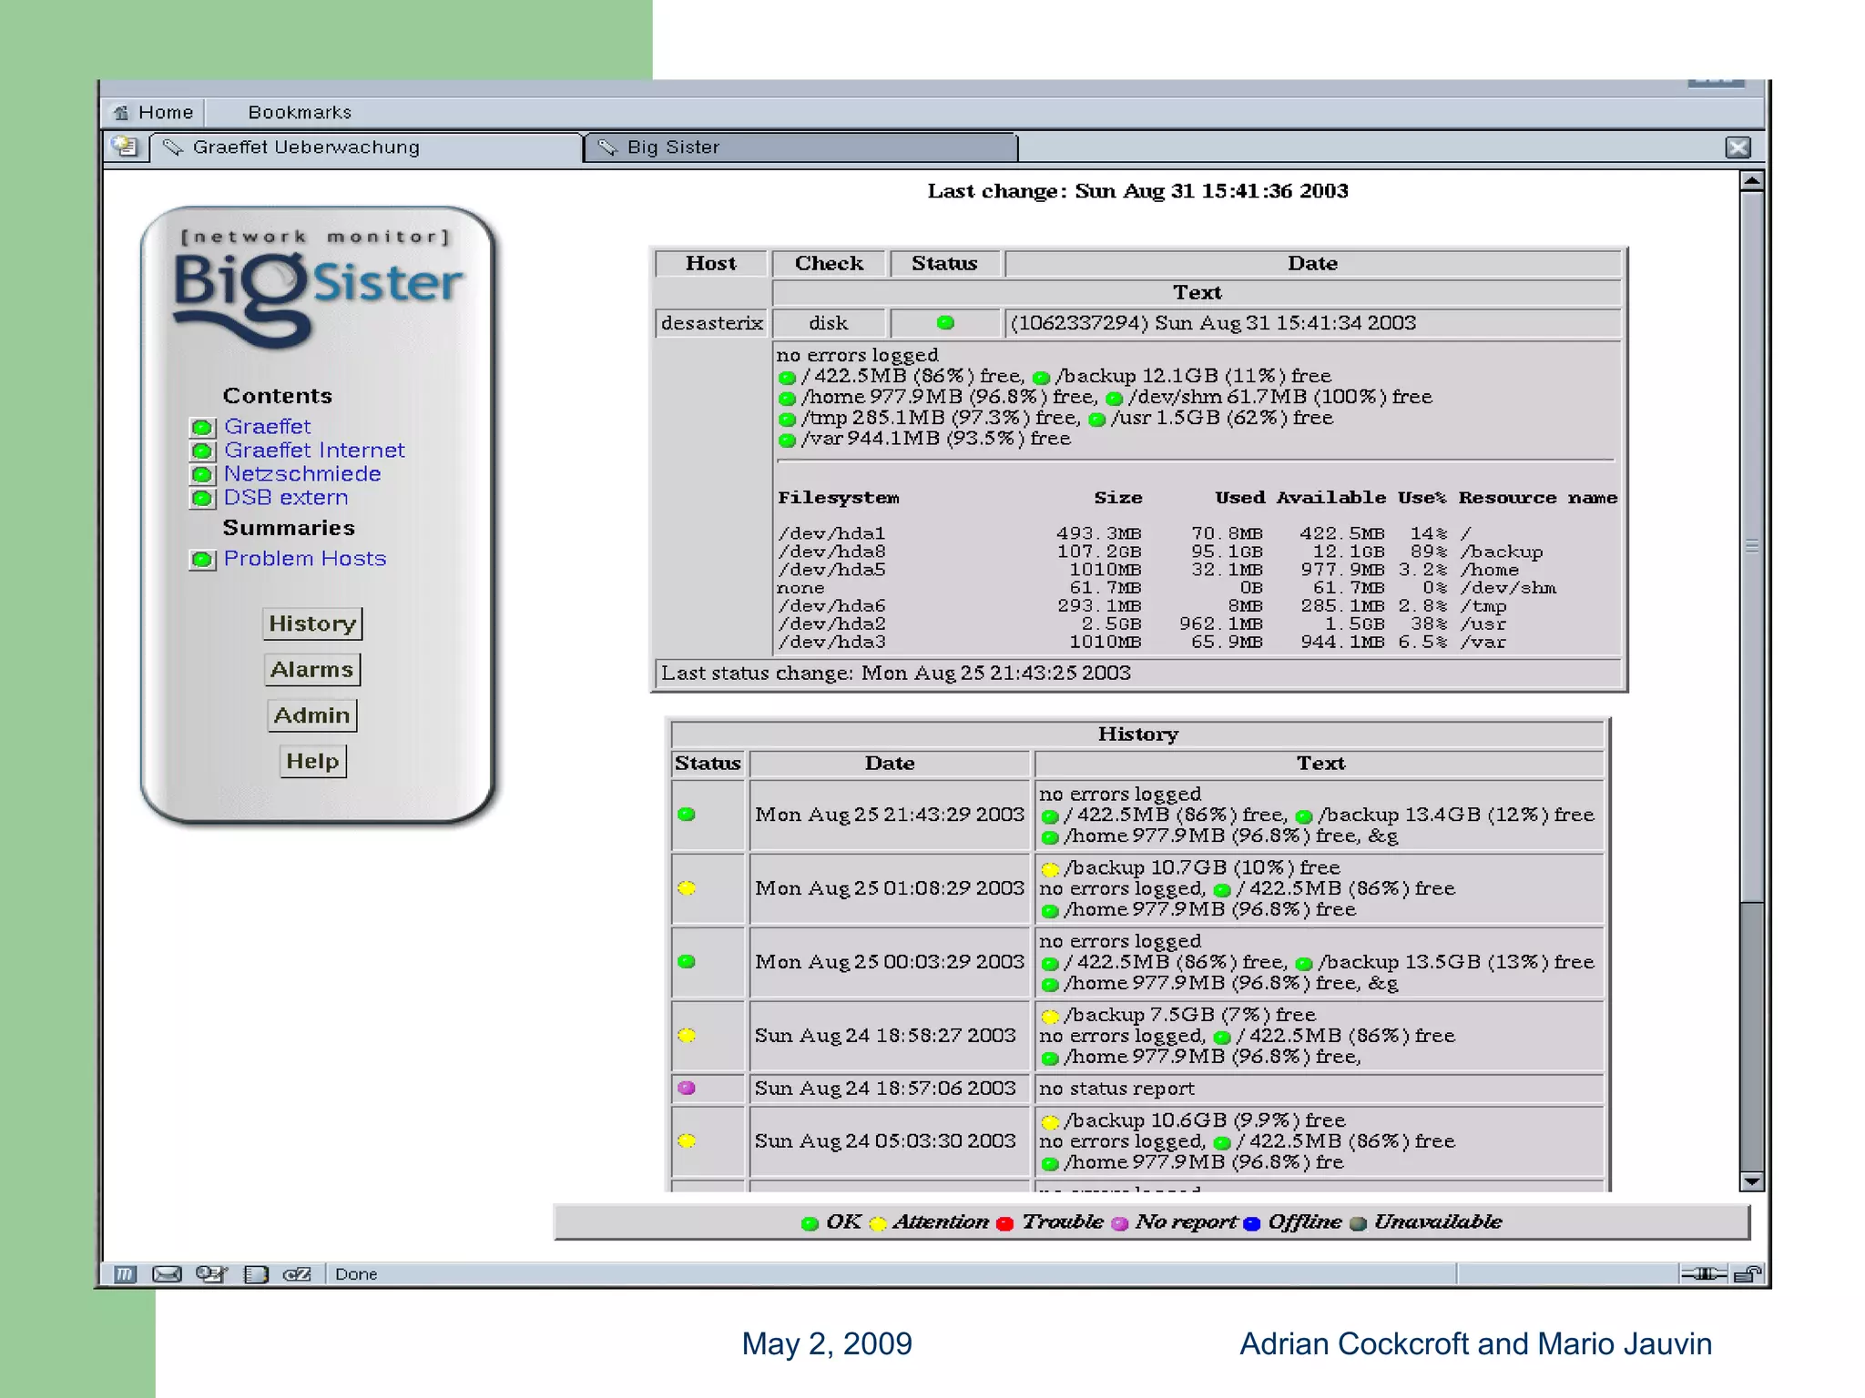
Task: Click the blue Offline legend dot
Action: coord(1252,1224)
